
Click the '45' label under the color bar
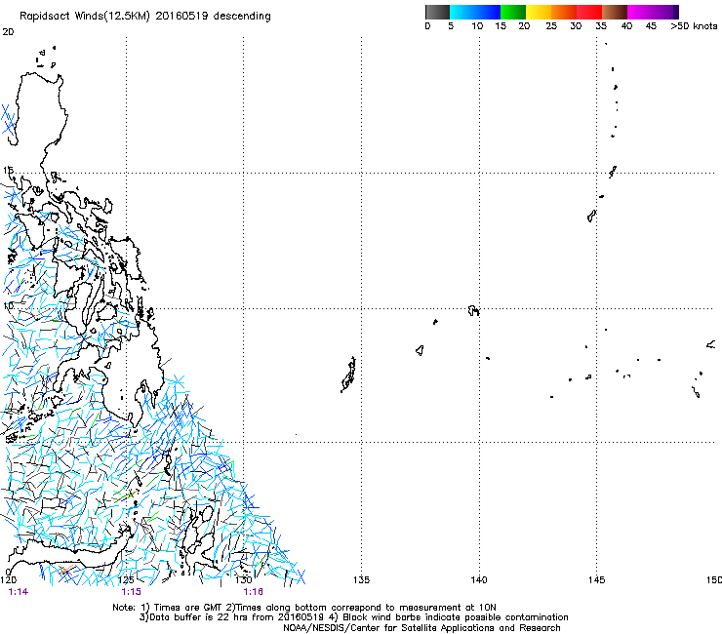(651, 26)
